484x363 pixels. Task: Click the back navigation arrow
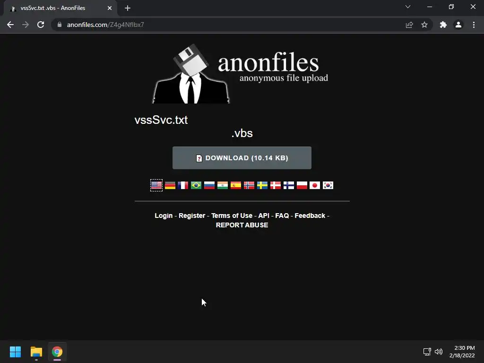point(10,25)
